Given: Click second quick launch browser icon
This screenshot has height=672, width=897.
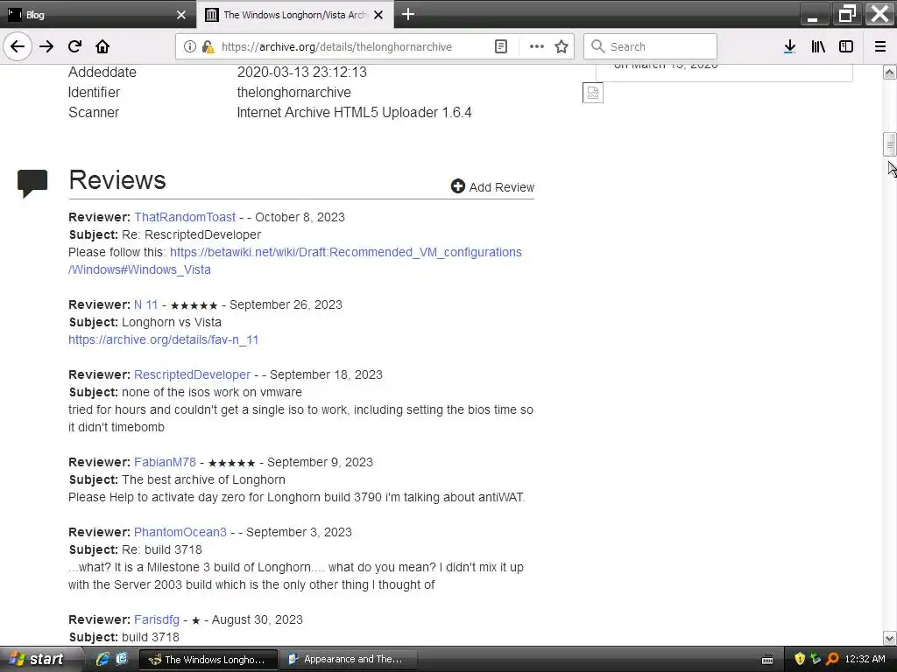Looking at the screenshot, I should coord(122,659).
